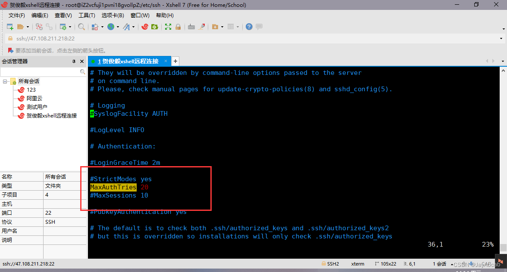This screenshot has width=507, height=272.
Task: Launch Xftp via the green folder icon
Action: [x=155, y=27]
